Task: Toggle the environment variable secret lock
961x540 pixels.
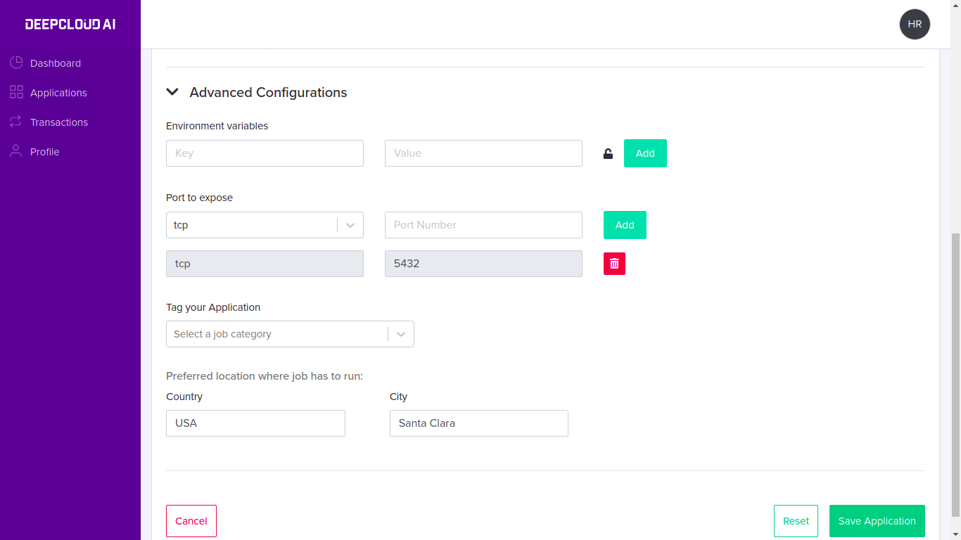Action: (608, 154)
